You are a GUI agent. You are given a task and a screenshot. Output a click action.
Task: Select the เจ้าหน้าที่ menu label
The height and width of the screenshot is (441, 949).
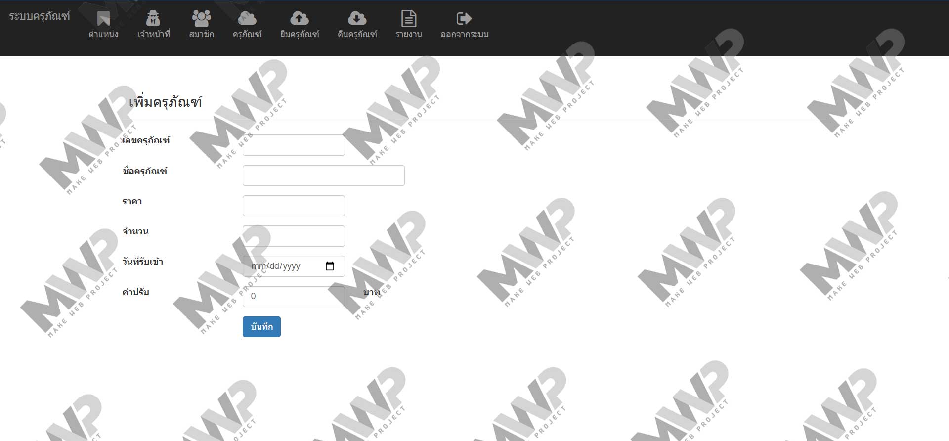(154, 34)
